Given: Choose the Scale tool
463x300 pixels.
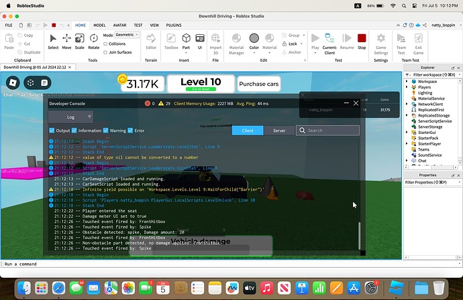Looking at the screenshot, I should pyautogui.click(x=79, y=42).
